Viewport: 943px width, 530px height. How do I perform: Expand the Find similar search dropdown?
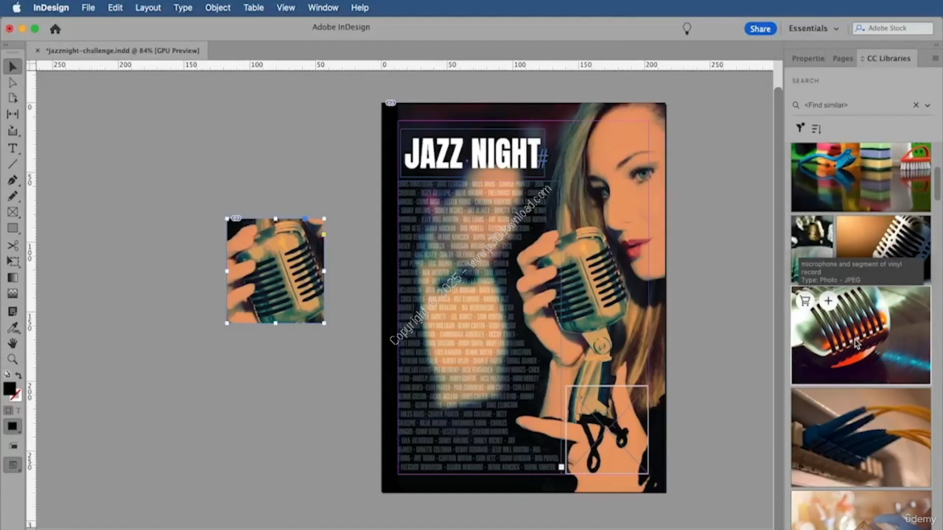[x=928, y=105]
